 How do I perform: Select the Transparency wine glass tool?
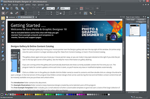pos(3,48)
